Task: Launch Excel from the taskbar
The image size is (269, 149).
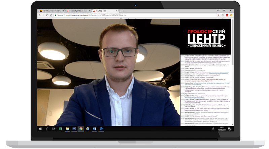Action: click(61, 129)
